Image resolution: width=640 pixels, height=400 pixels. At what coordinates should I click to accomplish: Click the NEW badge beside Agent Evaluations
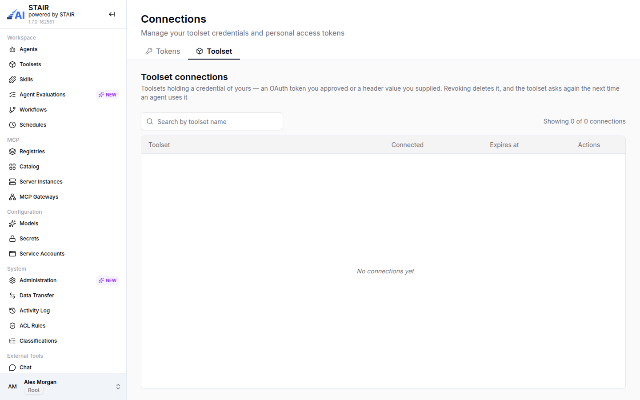pos(108,95)
